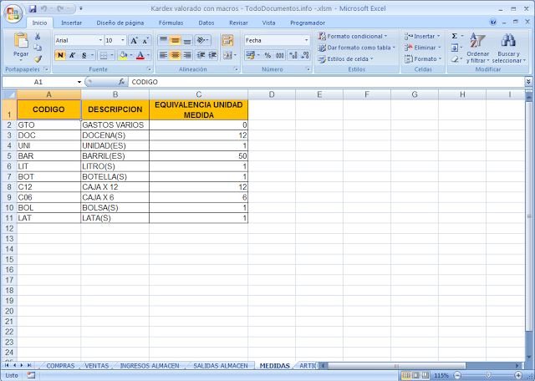Apply the yellow fill color bucket
The width and height of the screenshot is (535, 381).
123,55
